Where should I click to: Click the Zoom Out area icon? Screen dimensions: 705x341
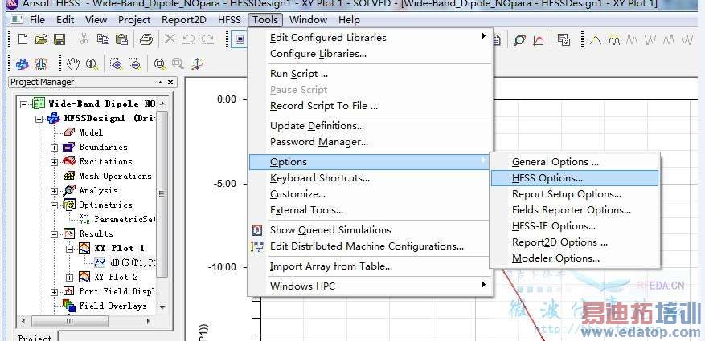pos(134,64)
